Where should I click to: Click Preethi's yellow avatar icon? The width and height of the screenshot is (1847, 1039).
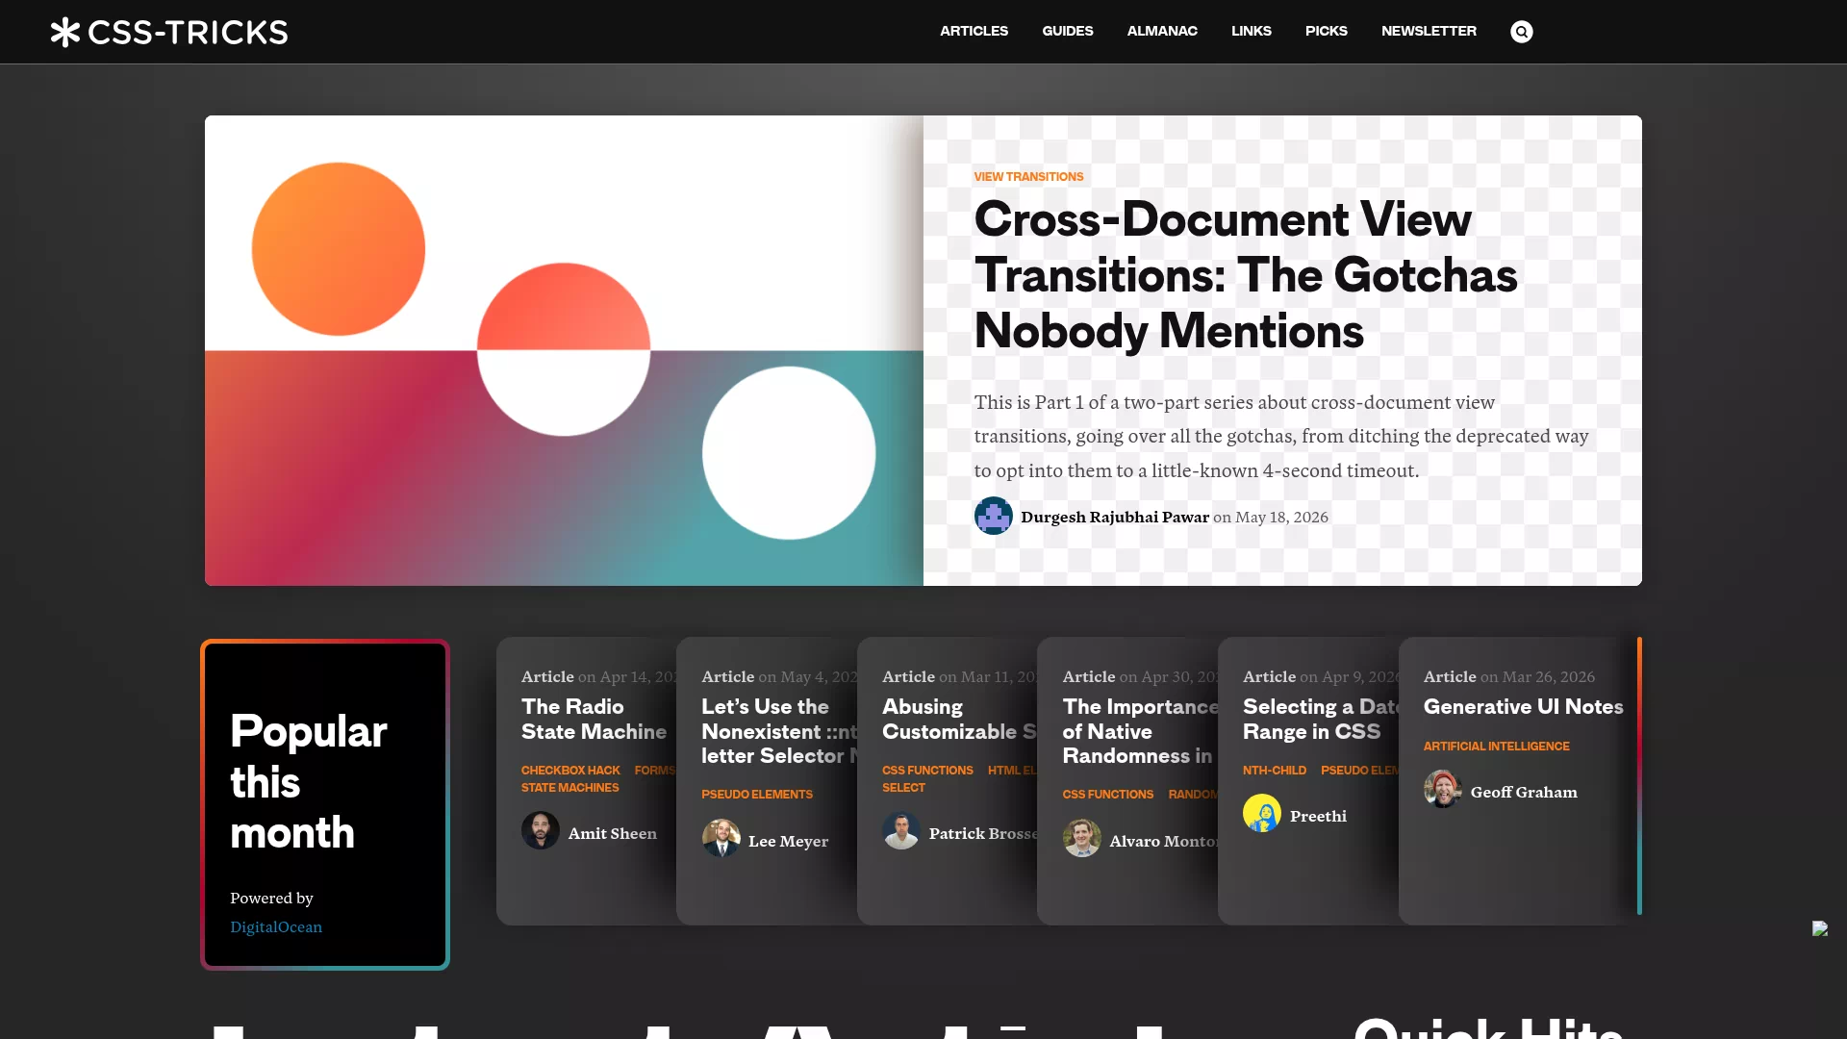1262,813
